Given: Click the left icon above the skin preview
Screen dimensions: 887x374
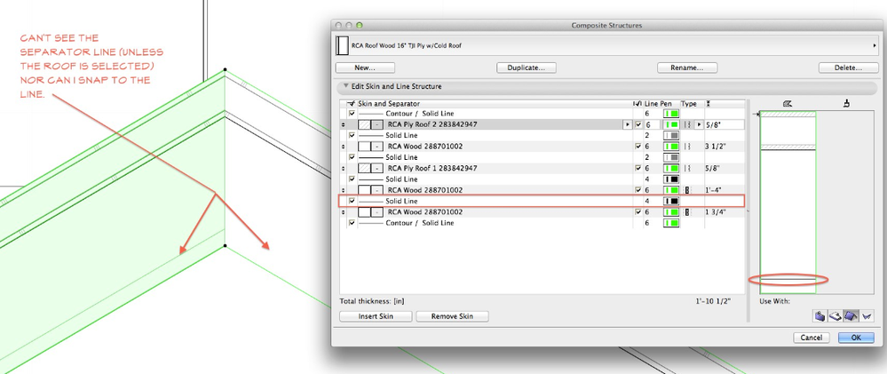Looking at the screenshot, I should [x=788, y=104].
